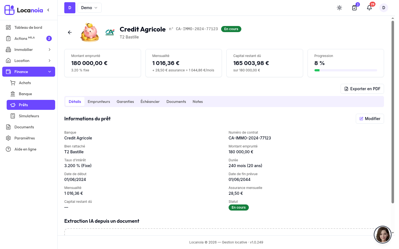This screenshot has height=249, width=399.
Task: Click the Actions badge showing 2
Action: pyautogui.click(x=49, y=38)
